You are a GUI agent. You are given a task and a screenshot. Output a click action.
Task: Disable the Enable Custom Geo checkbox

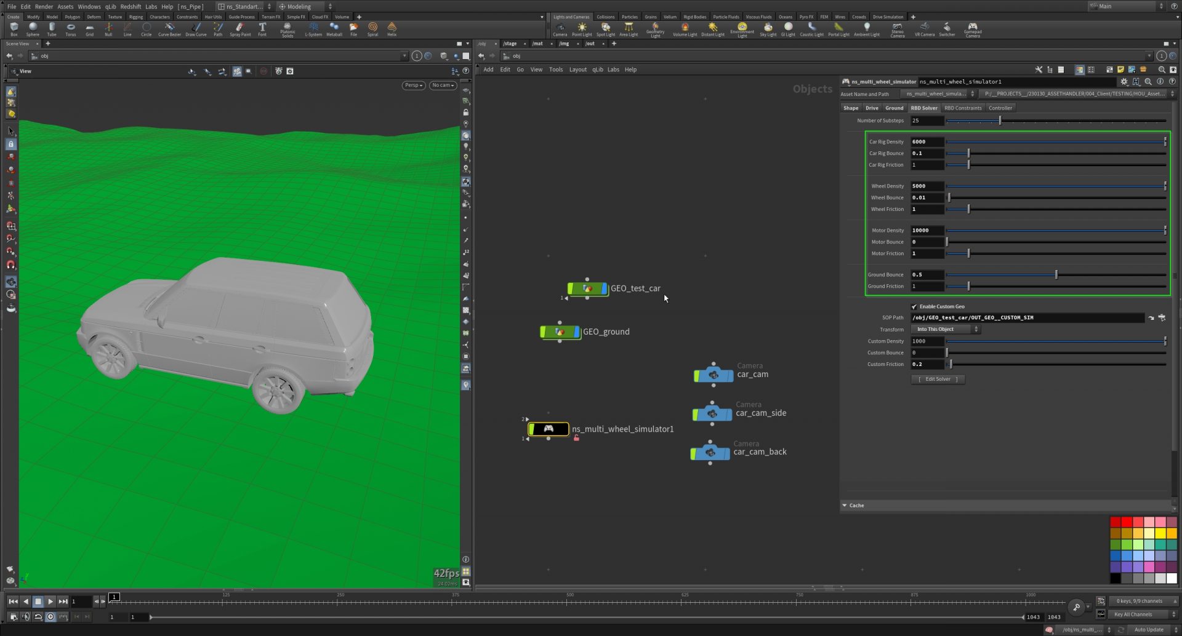tap(914, 306)
